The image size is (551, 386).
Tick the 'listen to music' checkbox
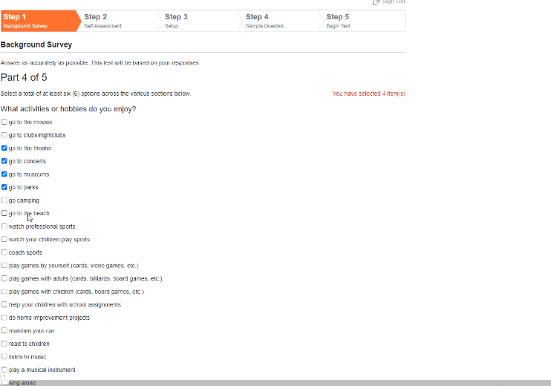click(4, 356)
